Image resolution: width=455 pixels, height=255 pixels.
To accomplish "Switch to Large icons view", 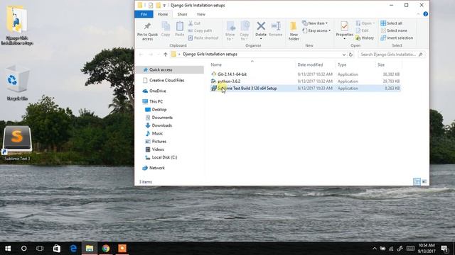I will click(424, 181).
